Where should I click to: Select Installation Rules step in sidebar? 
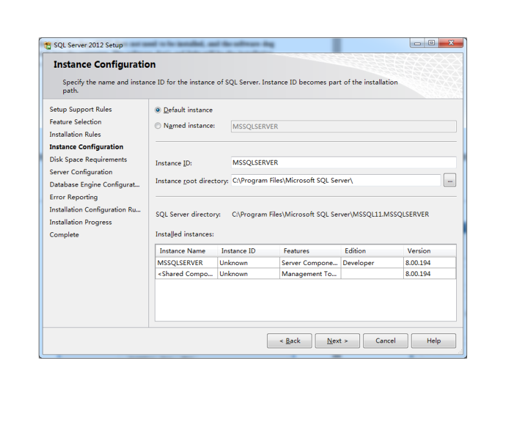click(75, 135)
